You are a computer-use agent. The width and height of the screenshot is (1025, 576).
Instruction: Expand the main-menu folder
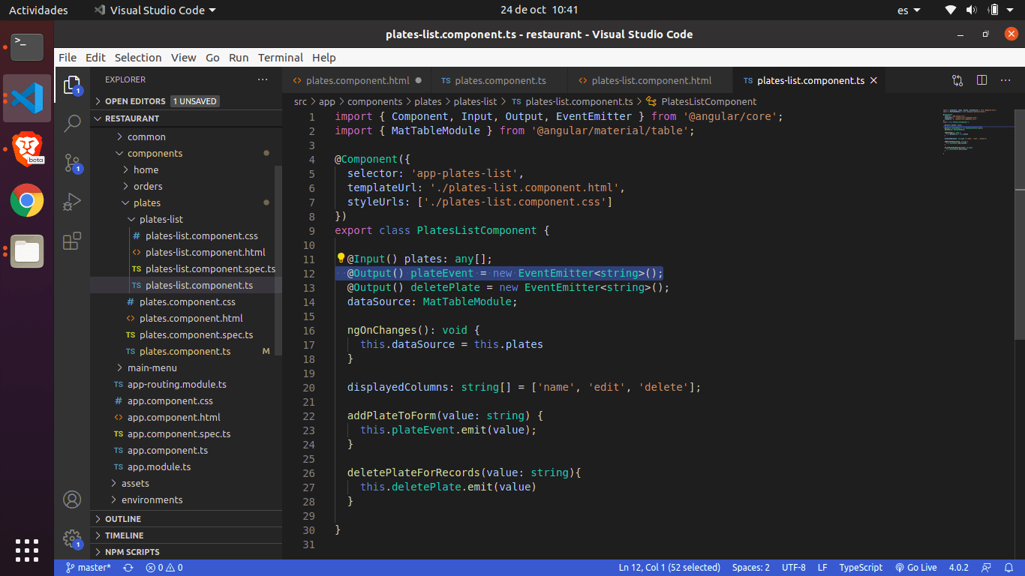click(x=152, y=367)
